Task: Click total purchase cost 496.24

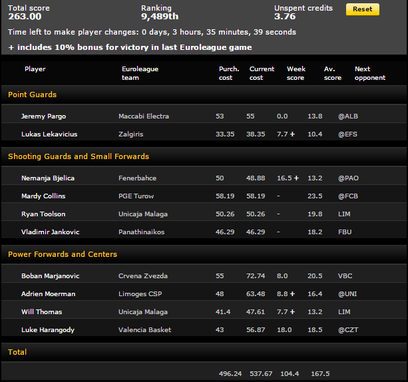Action: point(230,374)
